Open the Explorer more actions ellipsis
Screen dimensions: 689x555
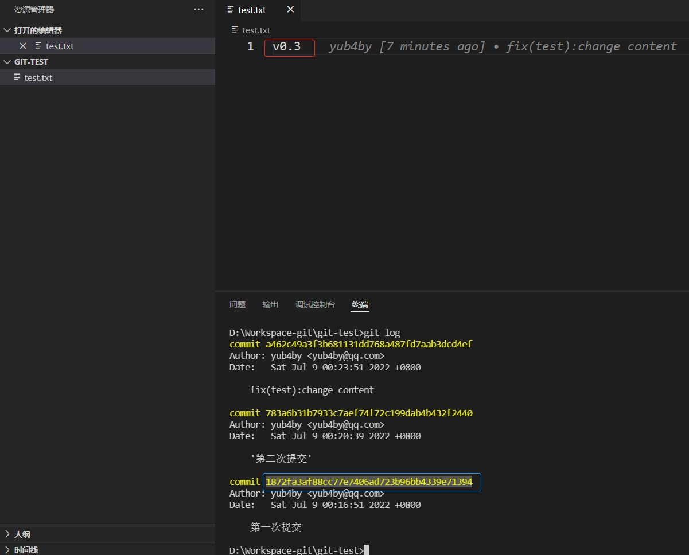coord(198,10)
